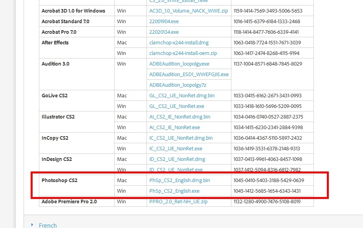This screenshot has height=228, width=363.
Task: Select Premiere serial 1132-1280-4900-7476-5108-8019
Action: pyautogui.click(x=267, y=202)
